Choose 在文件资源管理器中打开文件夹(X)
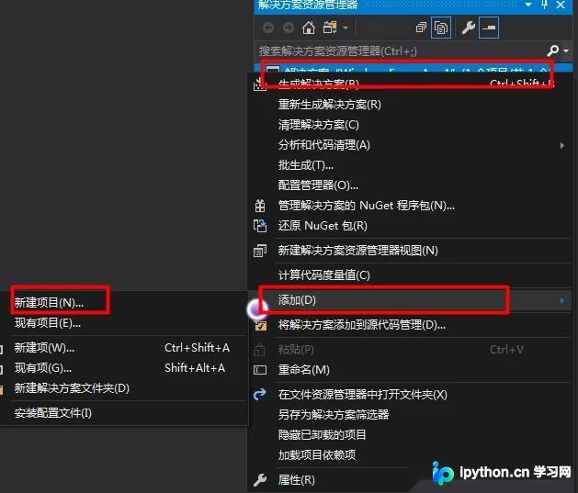The image size is (578, 493). pyautogui.click(x=363, y=395)
